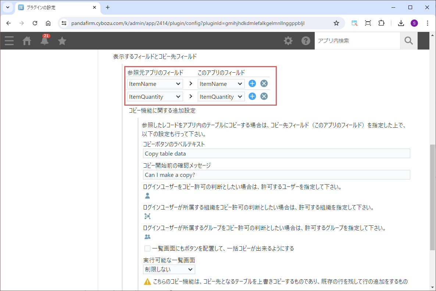
Task: Open a new browser tab
Action: point(108,7)
